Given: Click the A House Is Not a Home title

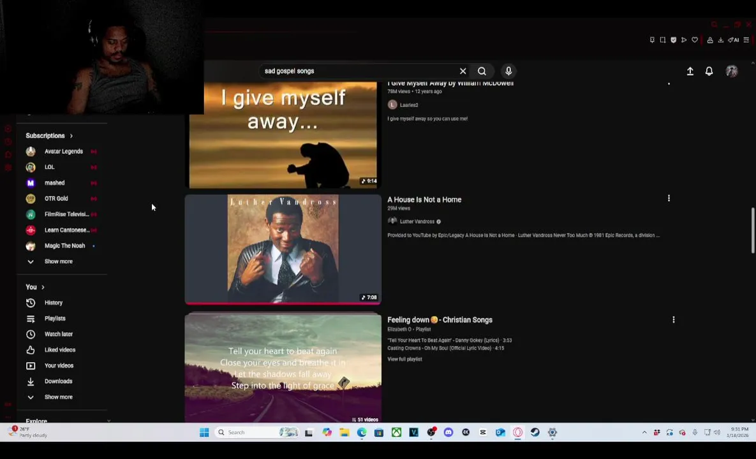Looking at the screenshot, I should click(424, 200).
